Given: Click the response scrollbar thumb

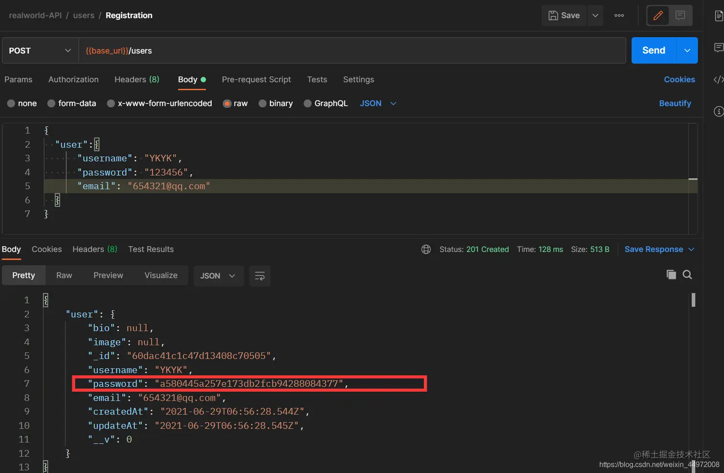Looking at the screenshot, I should point(693,300).
